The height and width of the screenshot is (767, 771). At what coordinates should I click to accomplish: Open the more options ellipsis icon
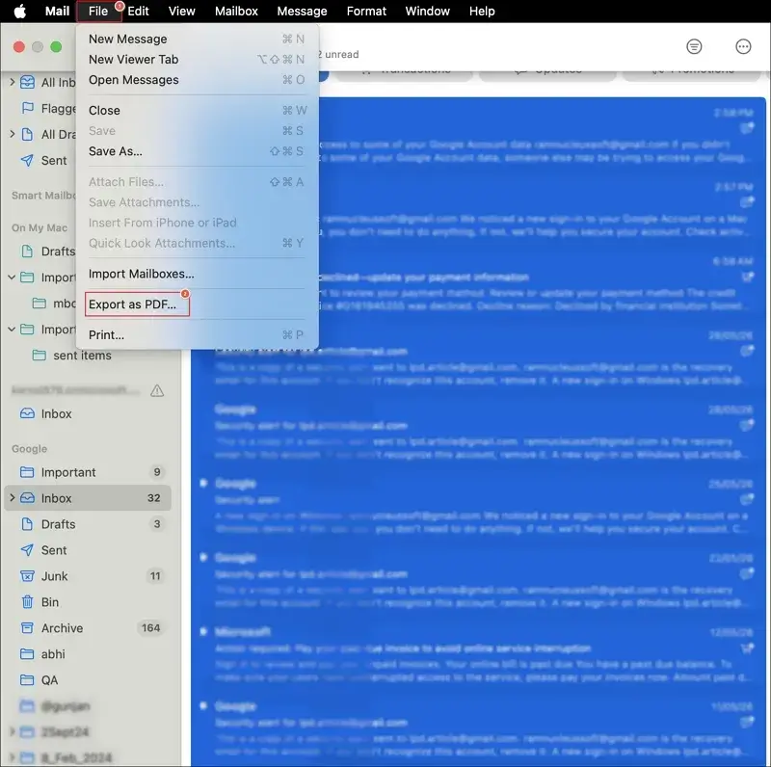(743, 46)
